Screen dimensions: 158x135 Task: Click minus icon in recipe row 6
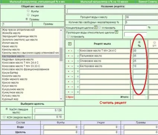[x=72, y=77]
